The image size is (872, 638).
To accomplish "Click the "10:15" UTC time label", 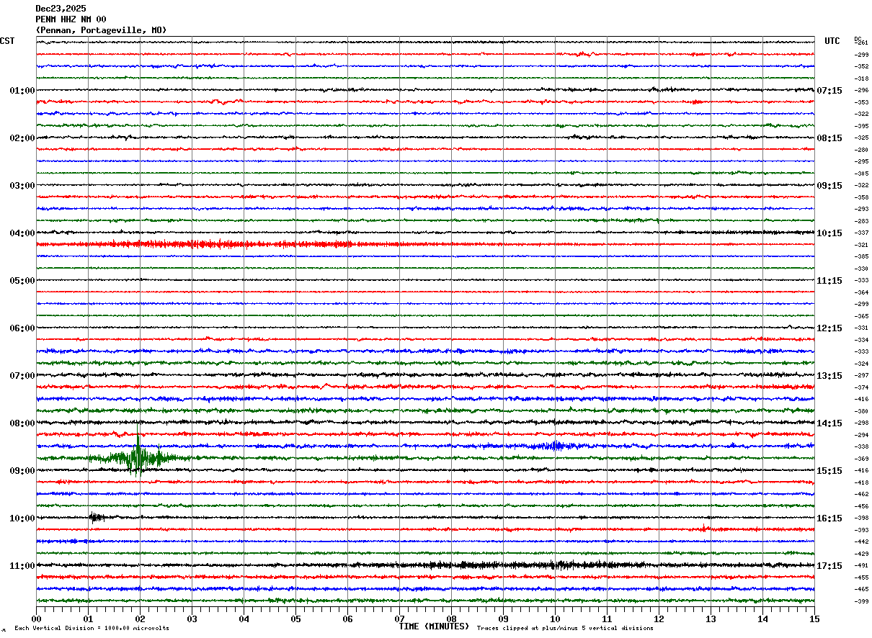I will (829, 233).
